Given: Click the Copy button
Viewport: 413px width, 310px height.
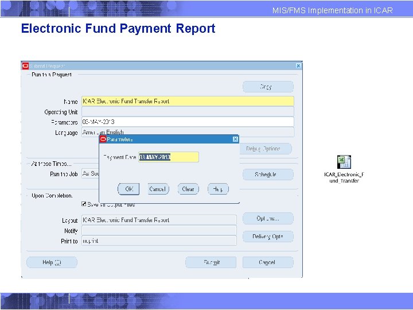Looking at the screenshot, I should 268,87.
